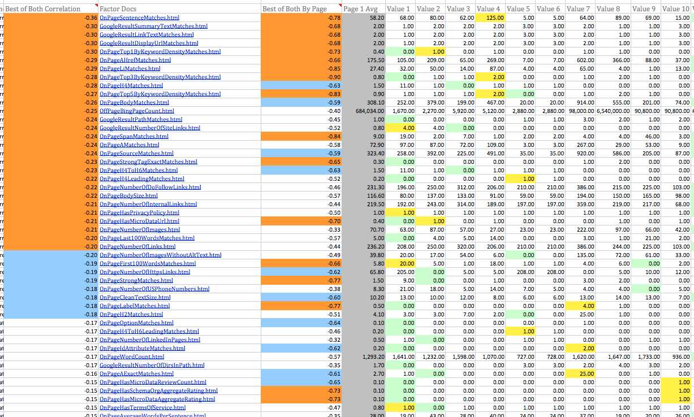Viewport: 694px width, 417px height.
Task: Follow the OnPageHasPrivacyPolicy.html link
Action: [139, 213]
